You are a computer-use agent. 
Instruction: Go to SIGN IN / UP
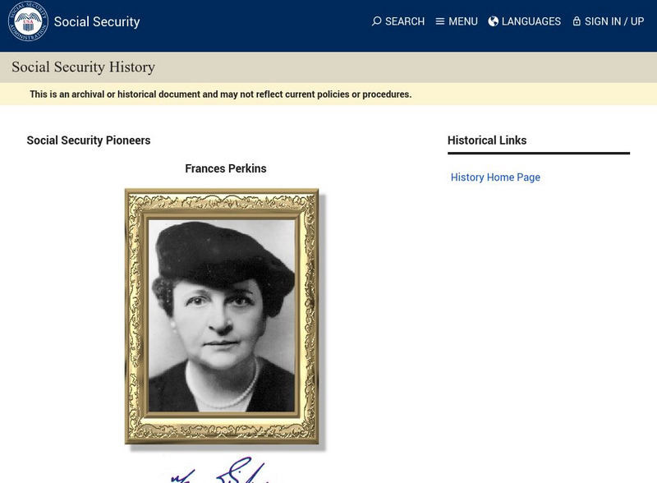pos(614,21)
